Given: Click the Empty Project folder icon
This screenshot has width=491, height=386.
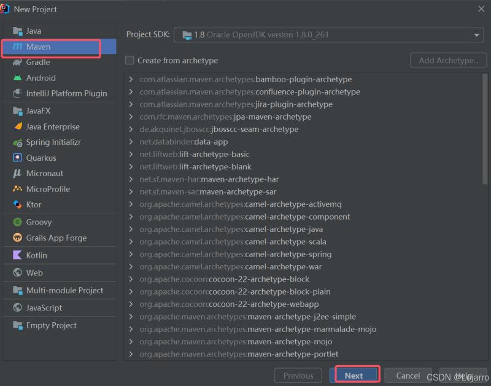Looking at the screenshot, I should [18, 326].
